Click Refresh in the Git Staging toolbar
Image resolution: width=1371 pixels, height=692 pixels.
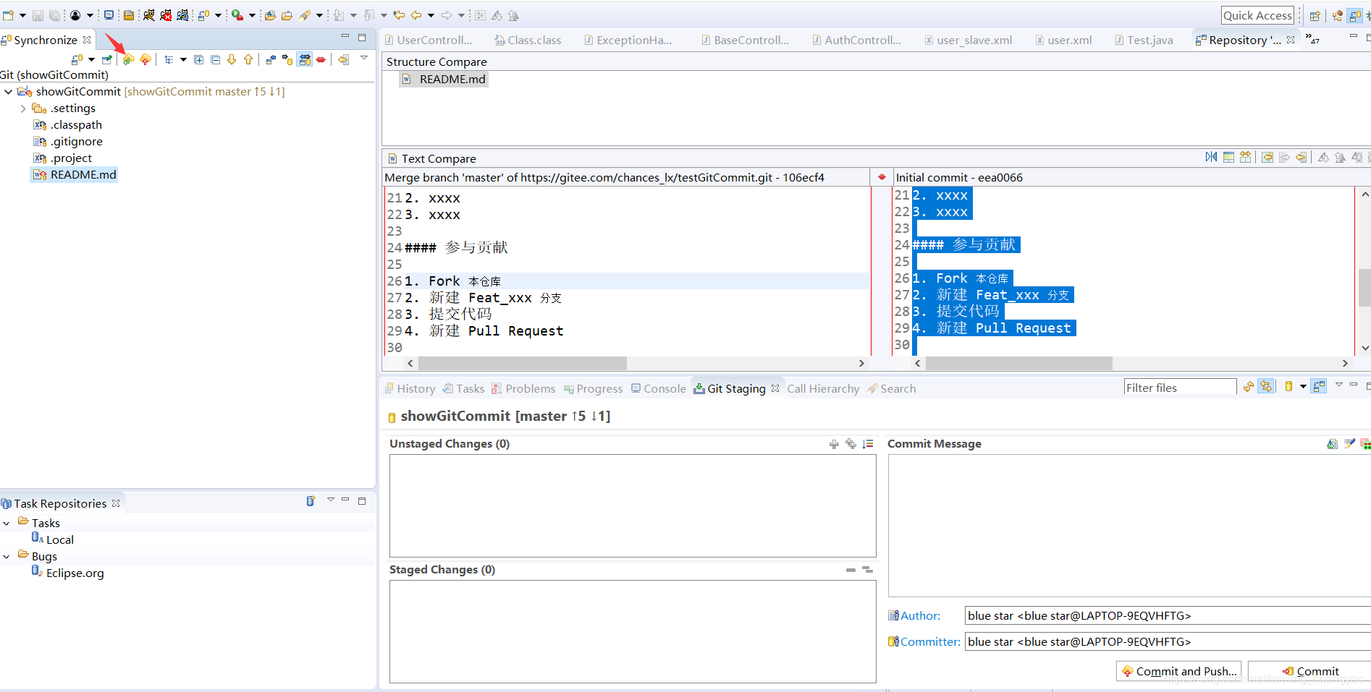click(1249, 386)
